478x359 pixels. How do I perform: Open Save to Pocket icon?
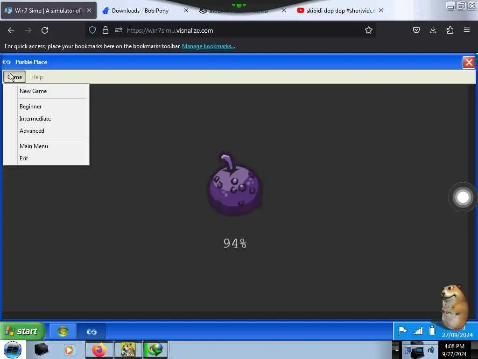point(416,30)
